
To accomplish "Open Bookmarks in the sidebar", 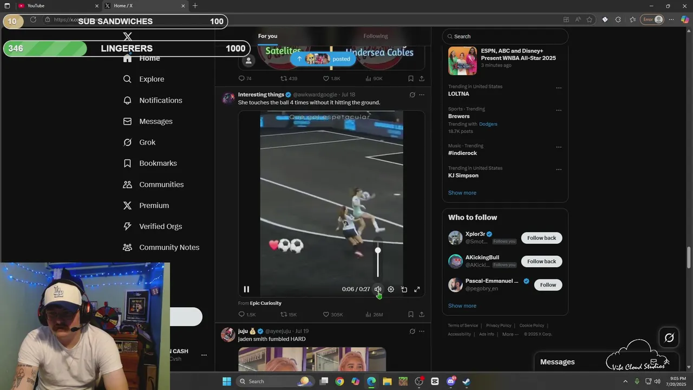I will click(150, 163).
